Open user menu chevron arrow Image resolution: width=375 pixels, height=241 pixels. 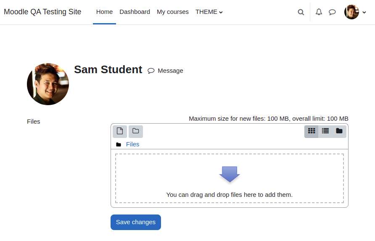(364, 12)
